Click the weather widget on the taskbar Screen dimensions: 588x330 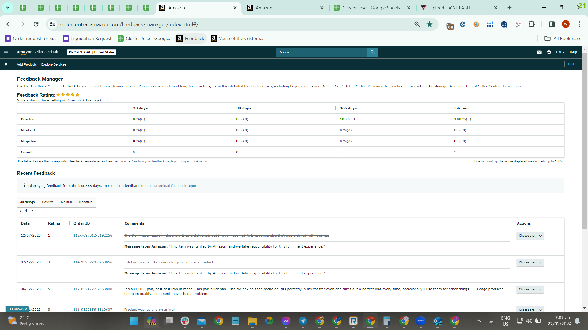click(26, 321)
